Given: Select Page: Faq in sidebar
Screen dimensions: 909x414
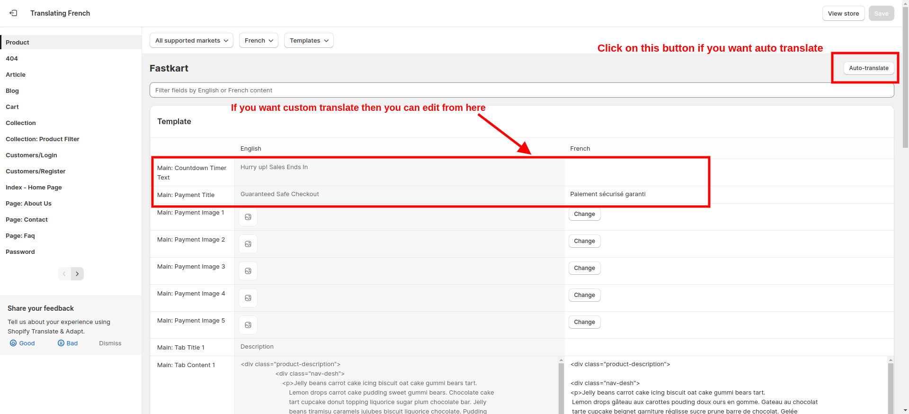Looking at the screenshot, I should click(71, 235).
